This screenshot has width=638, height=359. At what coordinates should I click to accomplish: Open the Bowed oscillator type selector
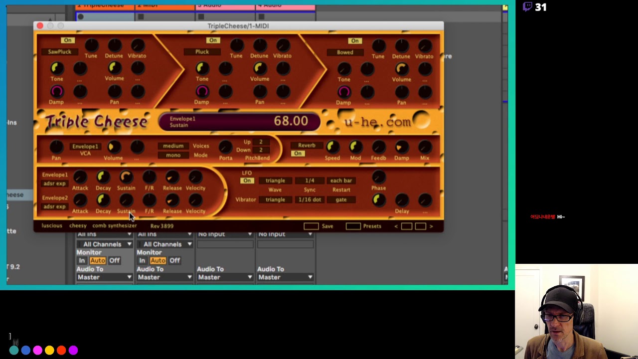click(345, 52)
